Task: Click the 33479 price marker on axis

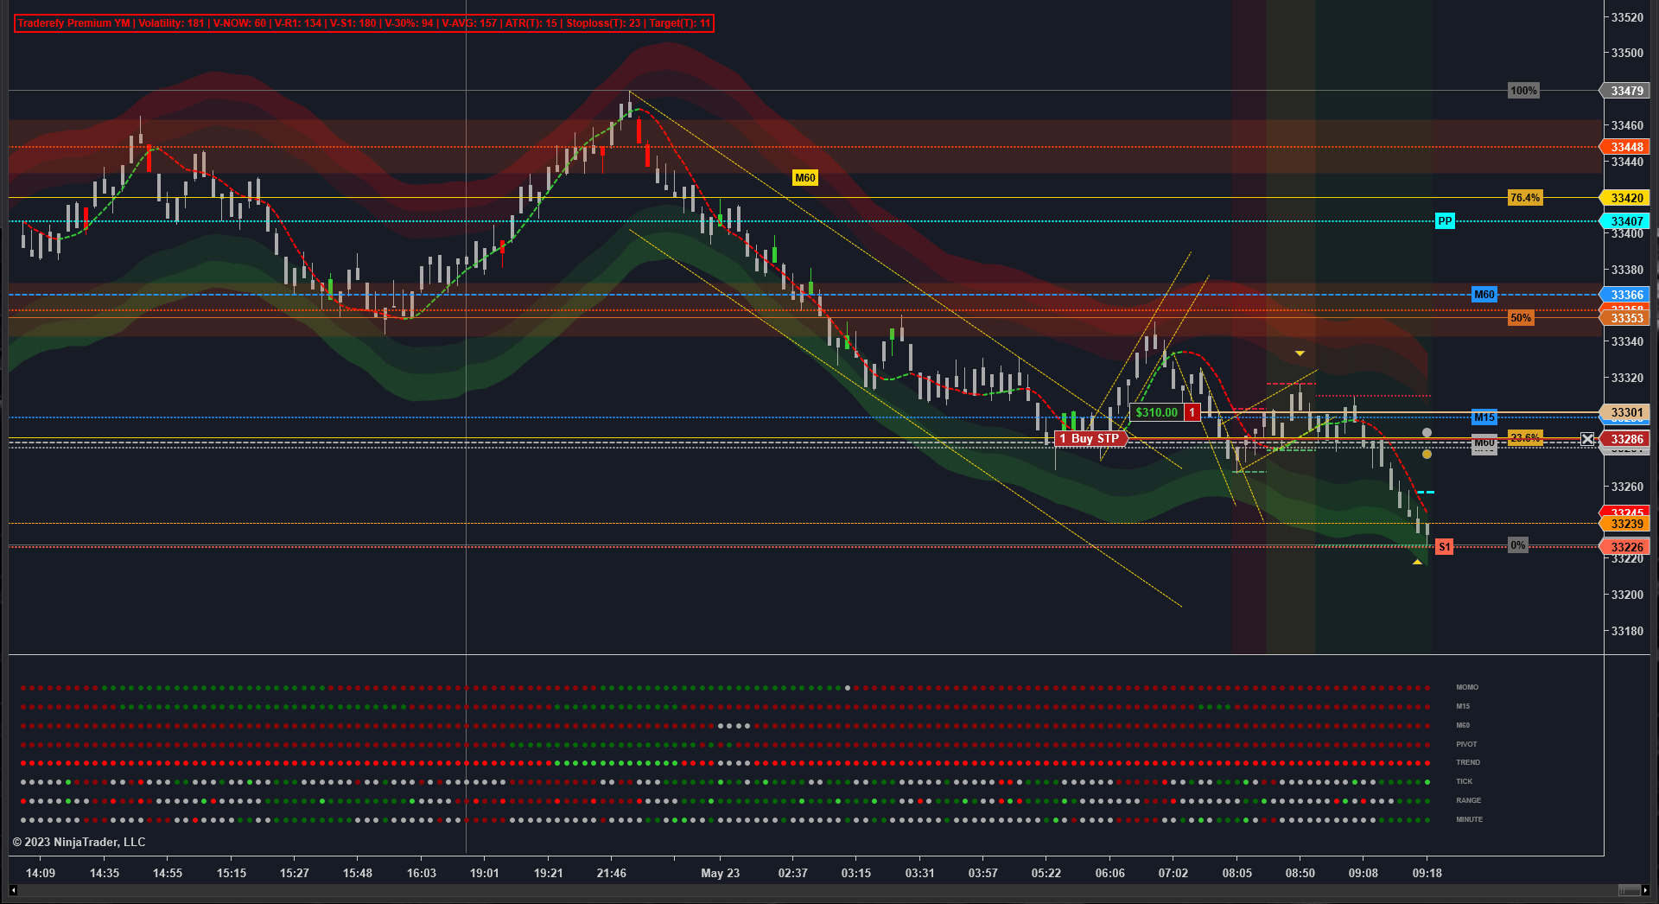Action: click(x=1627, y=91)
